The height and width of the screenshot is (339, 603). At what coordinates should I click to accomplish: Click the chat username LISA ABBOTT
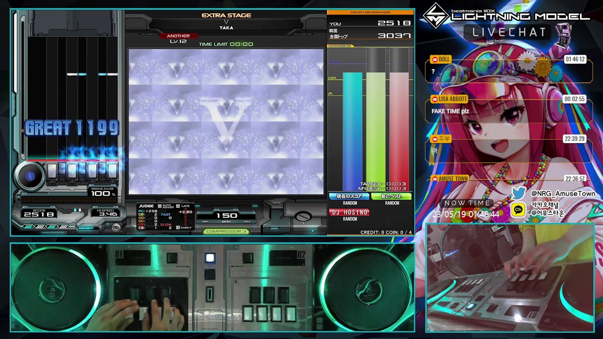[x=452, y=99]
